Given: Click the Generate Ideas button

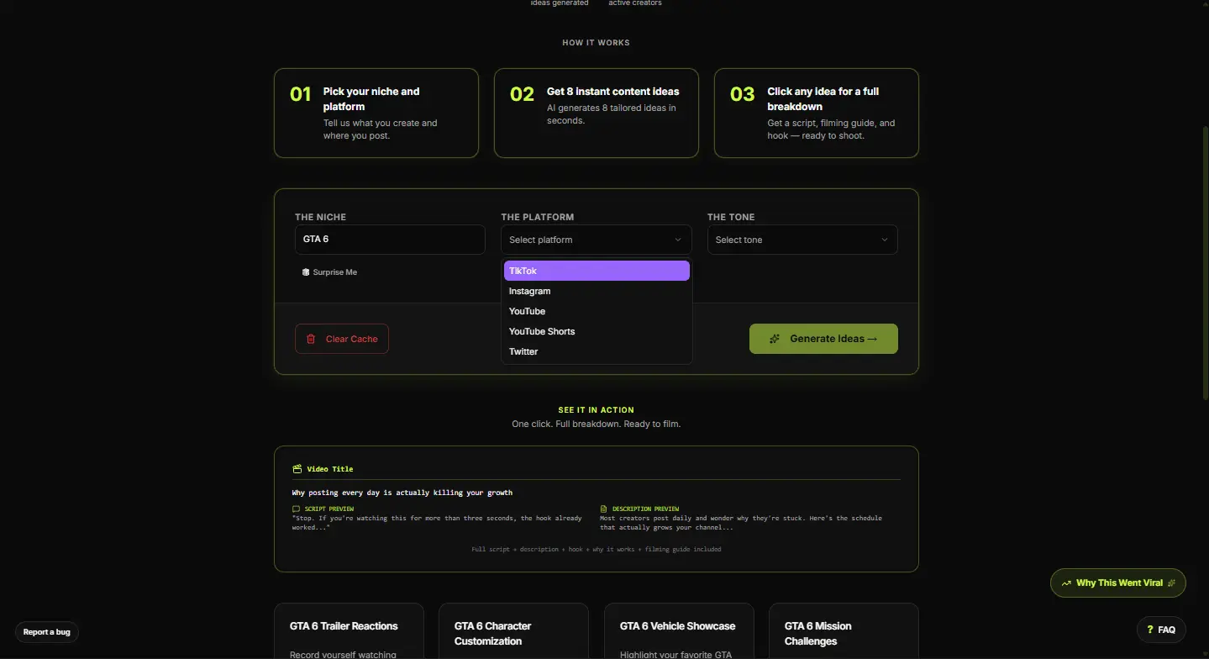Looking at the screenshot, I should click(823, 339).
